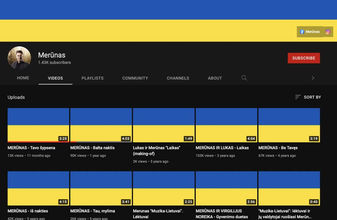Open the Sort By dropdown
The height and width of the screenshot is (220, 337).
click(308, 97)
